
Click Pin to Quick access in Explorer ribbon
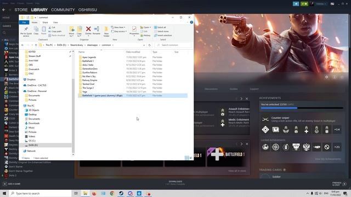[x=26, y=31]
